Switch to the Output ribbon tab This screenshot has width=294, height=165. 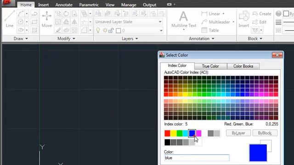149,5
